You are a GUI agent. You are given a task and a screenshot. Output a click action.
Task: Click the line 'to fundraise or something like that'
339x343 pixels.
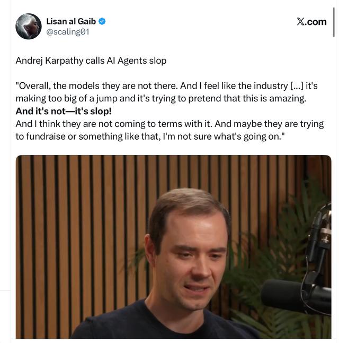coord(150,136)
